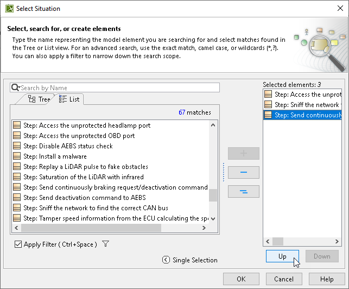Viewport: 349px width, 289px height.
Task: Toggle the Apply Filter checkbox
Action: coord(18,244)
